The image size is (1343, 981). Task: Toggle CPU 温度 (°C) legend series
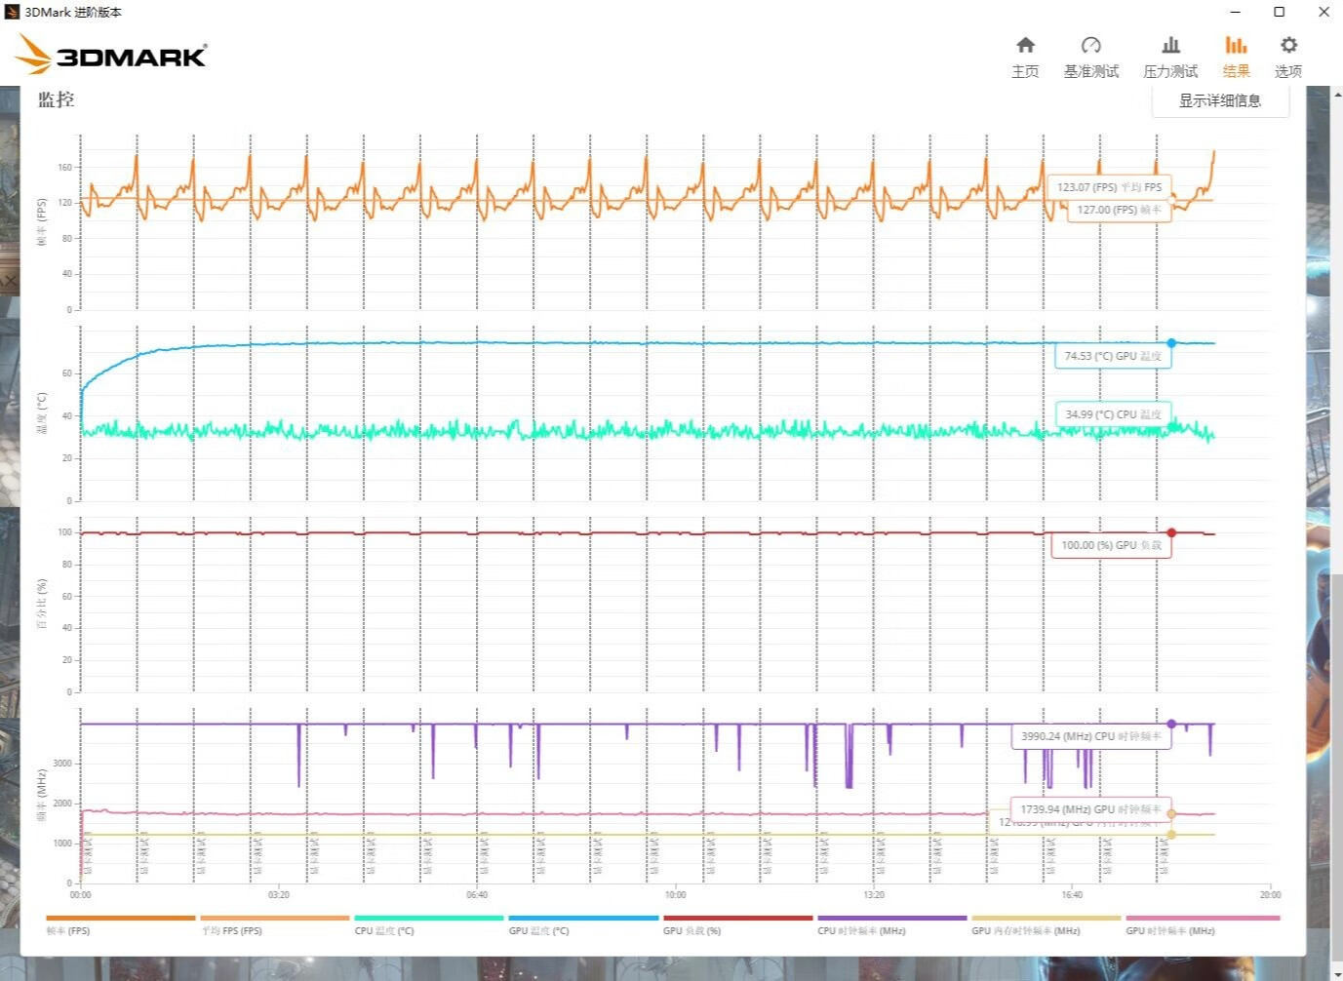429,924
